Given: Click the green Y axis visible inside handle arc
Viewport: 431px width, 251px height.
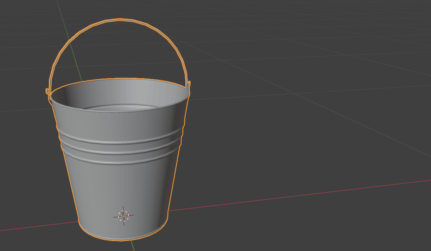Looking at the screenshot, I should [x=76, y=62].
